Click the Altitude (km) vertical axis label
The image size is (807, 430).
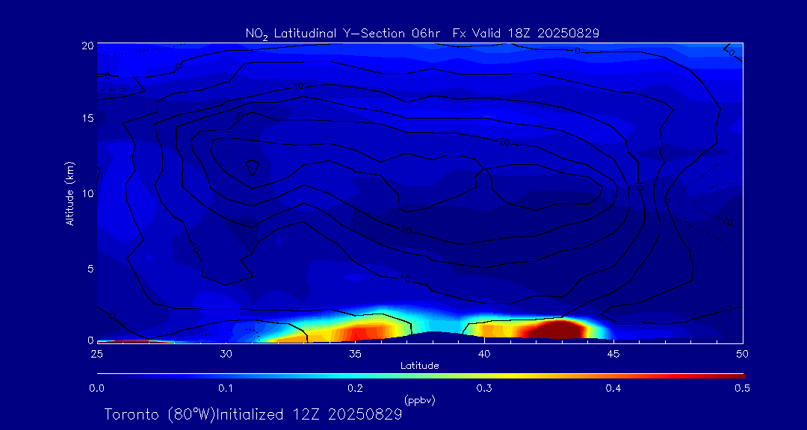(x=70, y=193)
